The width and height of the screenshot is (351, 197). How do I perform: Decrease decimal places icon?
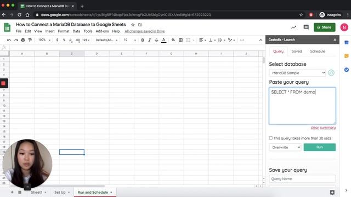[71, 40]
